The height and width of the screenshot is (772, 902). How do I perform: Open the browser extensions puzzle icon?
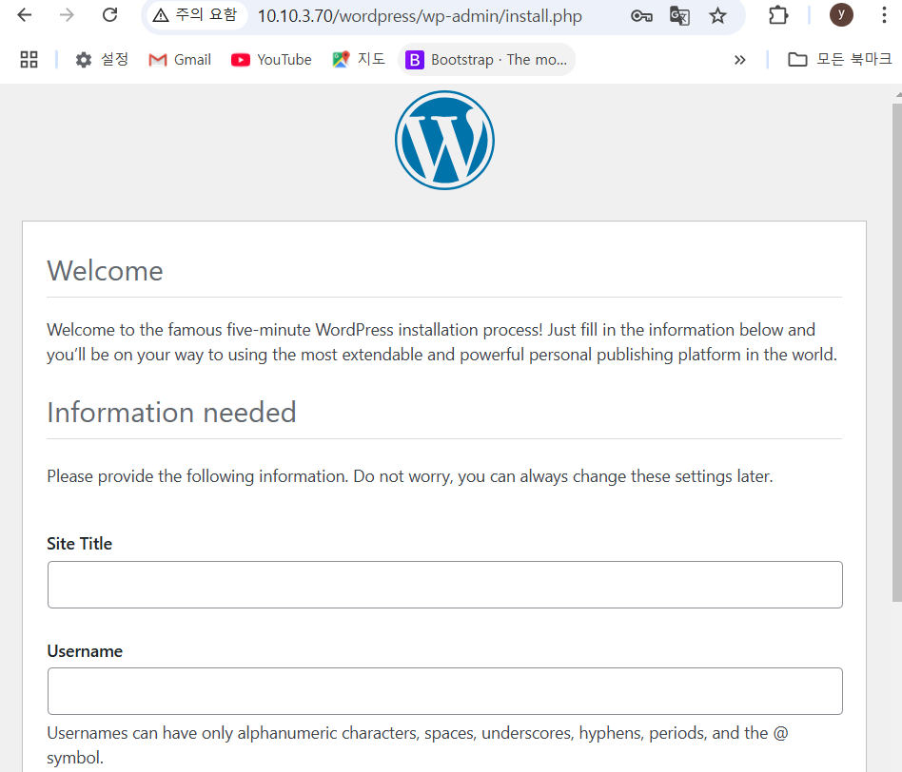[777, 15]
